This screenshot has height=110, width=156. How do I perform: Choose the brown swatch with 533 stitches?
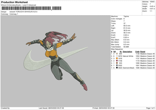(117, 63)
